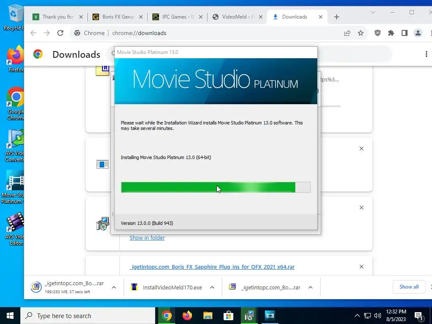Select the Recycle Bin desktop icon
The height and width of the screenshot is (324, 432).
pos(13,17)
